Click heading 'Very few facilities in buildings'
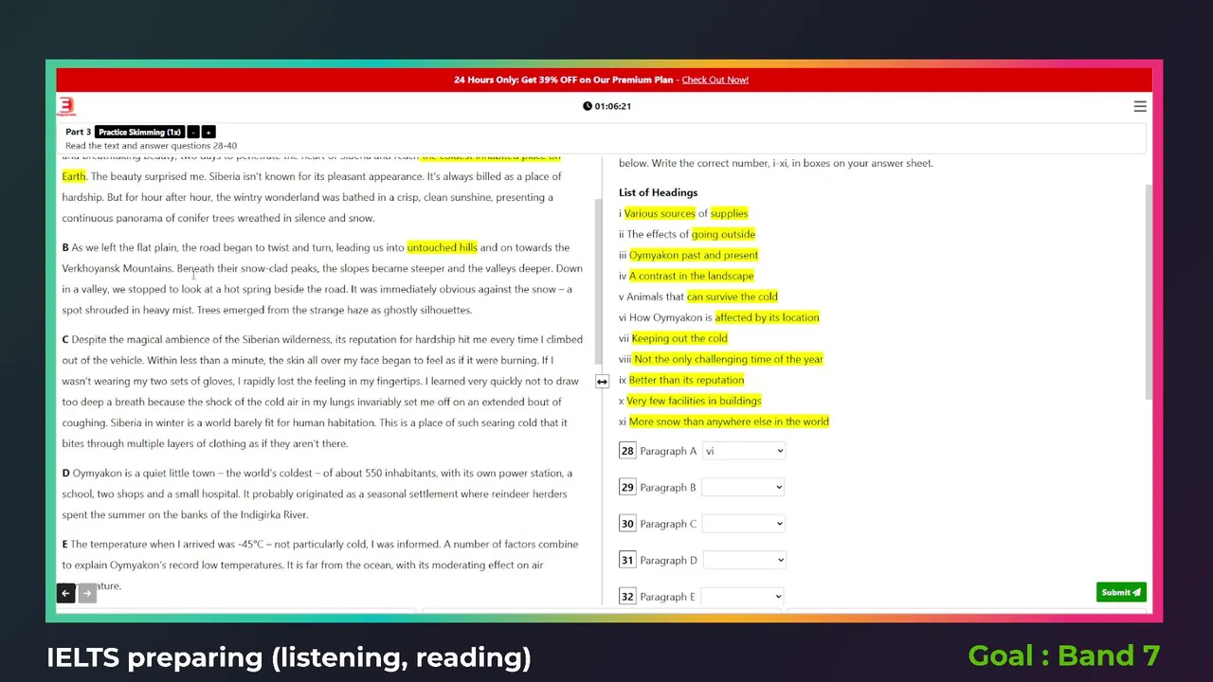The width and height of the screenshot is (1213, 682). [x=694, y=401]
